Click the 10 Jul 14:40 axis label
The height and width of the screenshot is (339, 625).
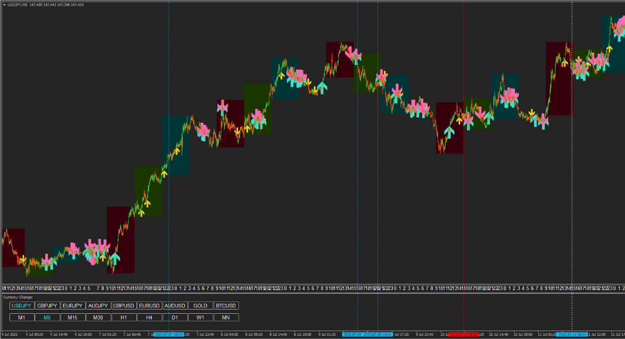(x=498, y=335)
